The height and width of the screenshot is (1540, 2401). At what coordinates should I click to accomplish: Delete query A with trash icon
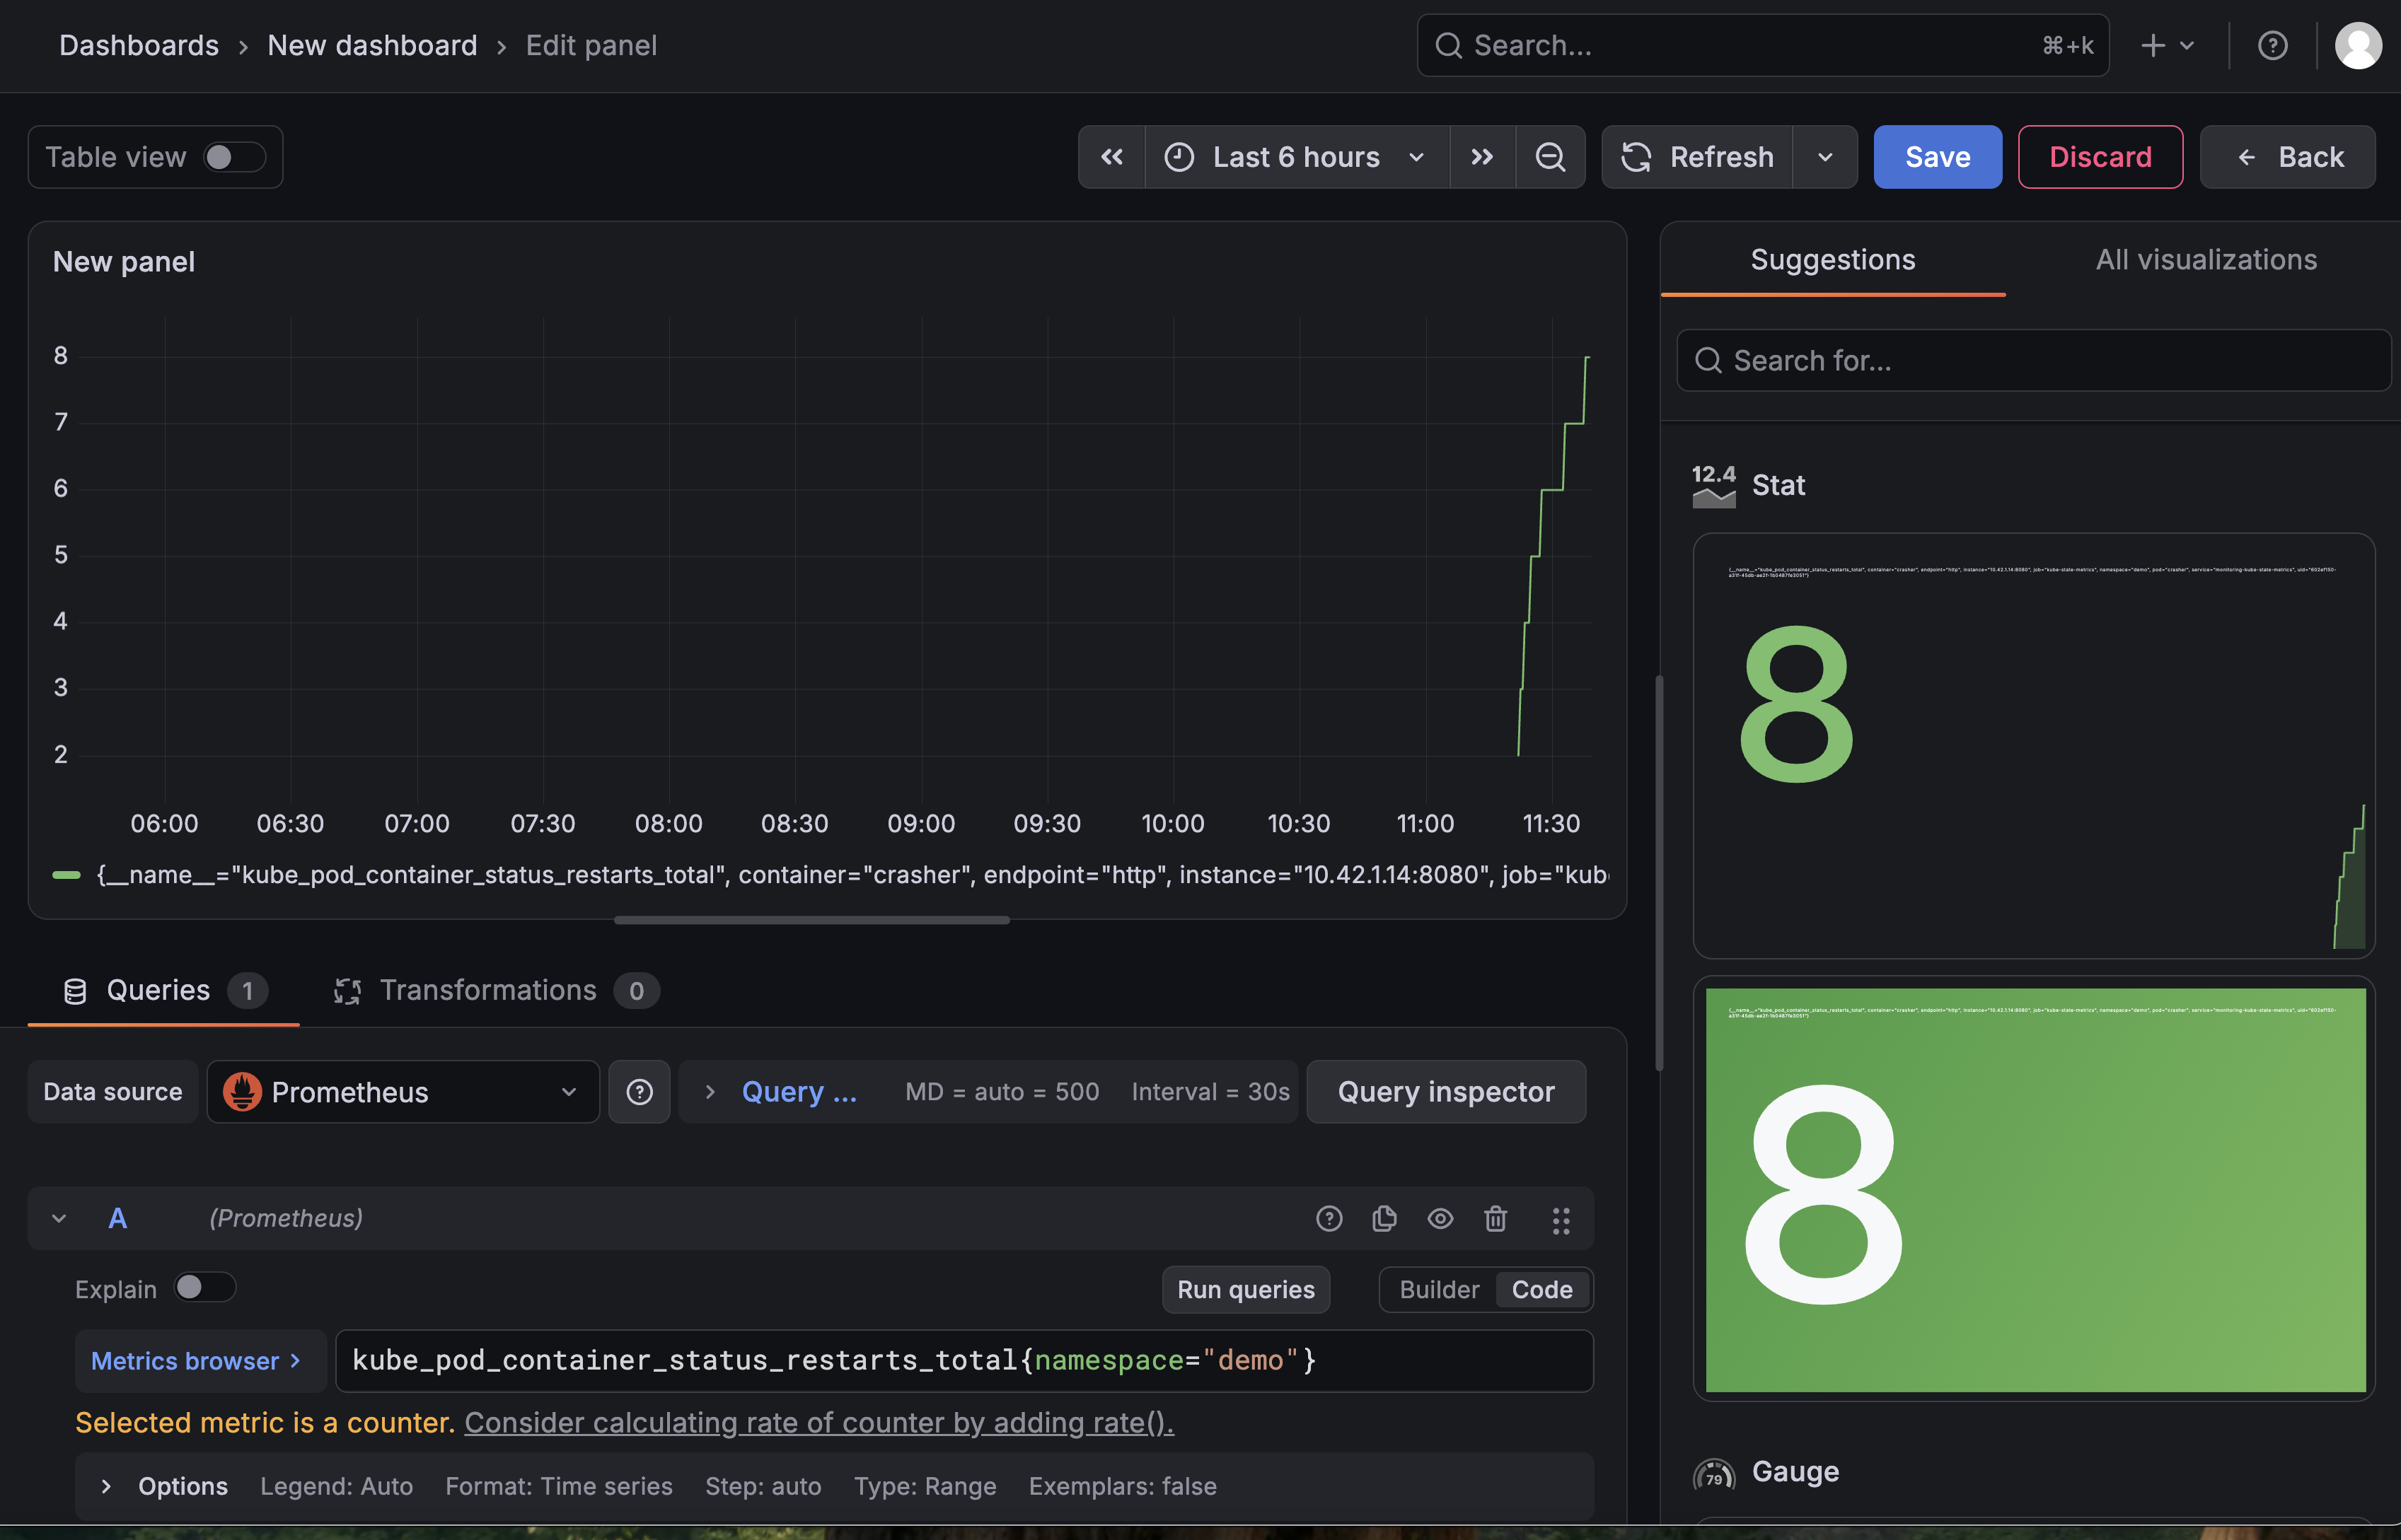click(x=1495, y=1218)
